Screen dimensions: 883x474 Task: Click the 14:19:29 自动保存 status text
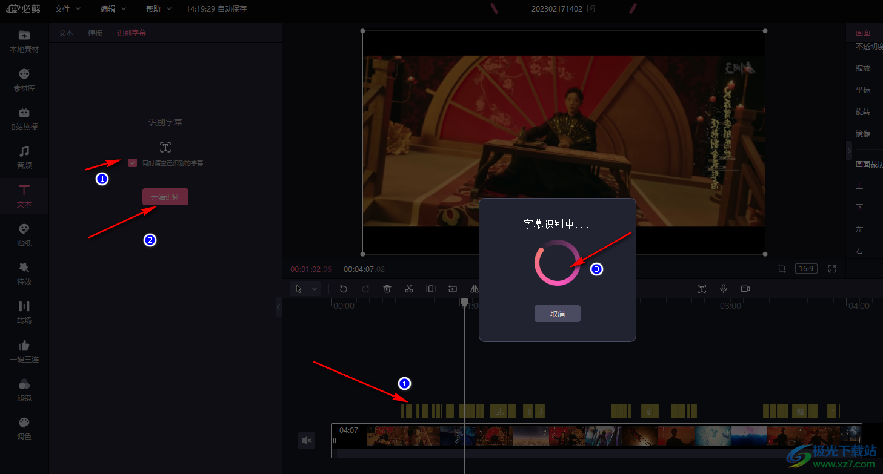(x=216, y=9)
